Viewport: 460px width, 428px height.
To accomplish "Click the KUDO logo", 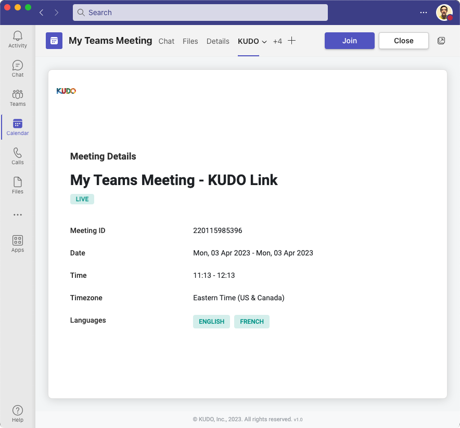I will [x=66, y=91].
